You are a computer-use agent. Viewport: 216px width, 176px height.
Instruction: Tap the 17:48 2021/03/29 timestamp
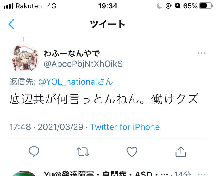(x=46, y=127)
